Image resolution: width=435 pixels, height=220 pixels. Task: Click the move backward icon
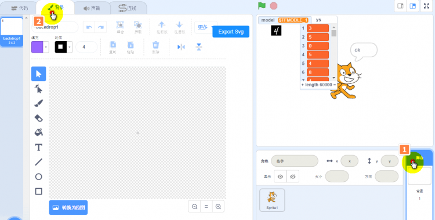(x=179, y=27)
